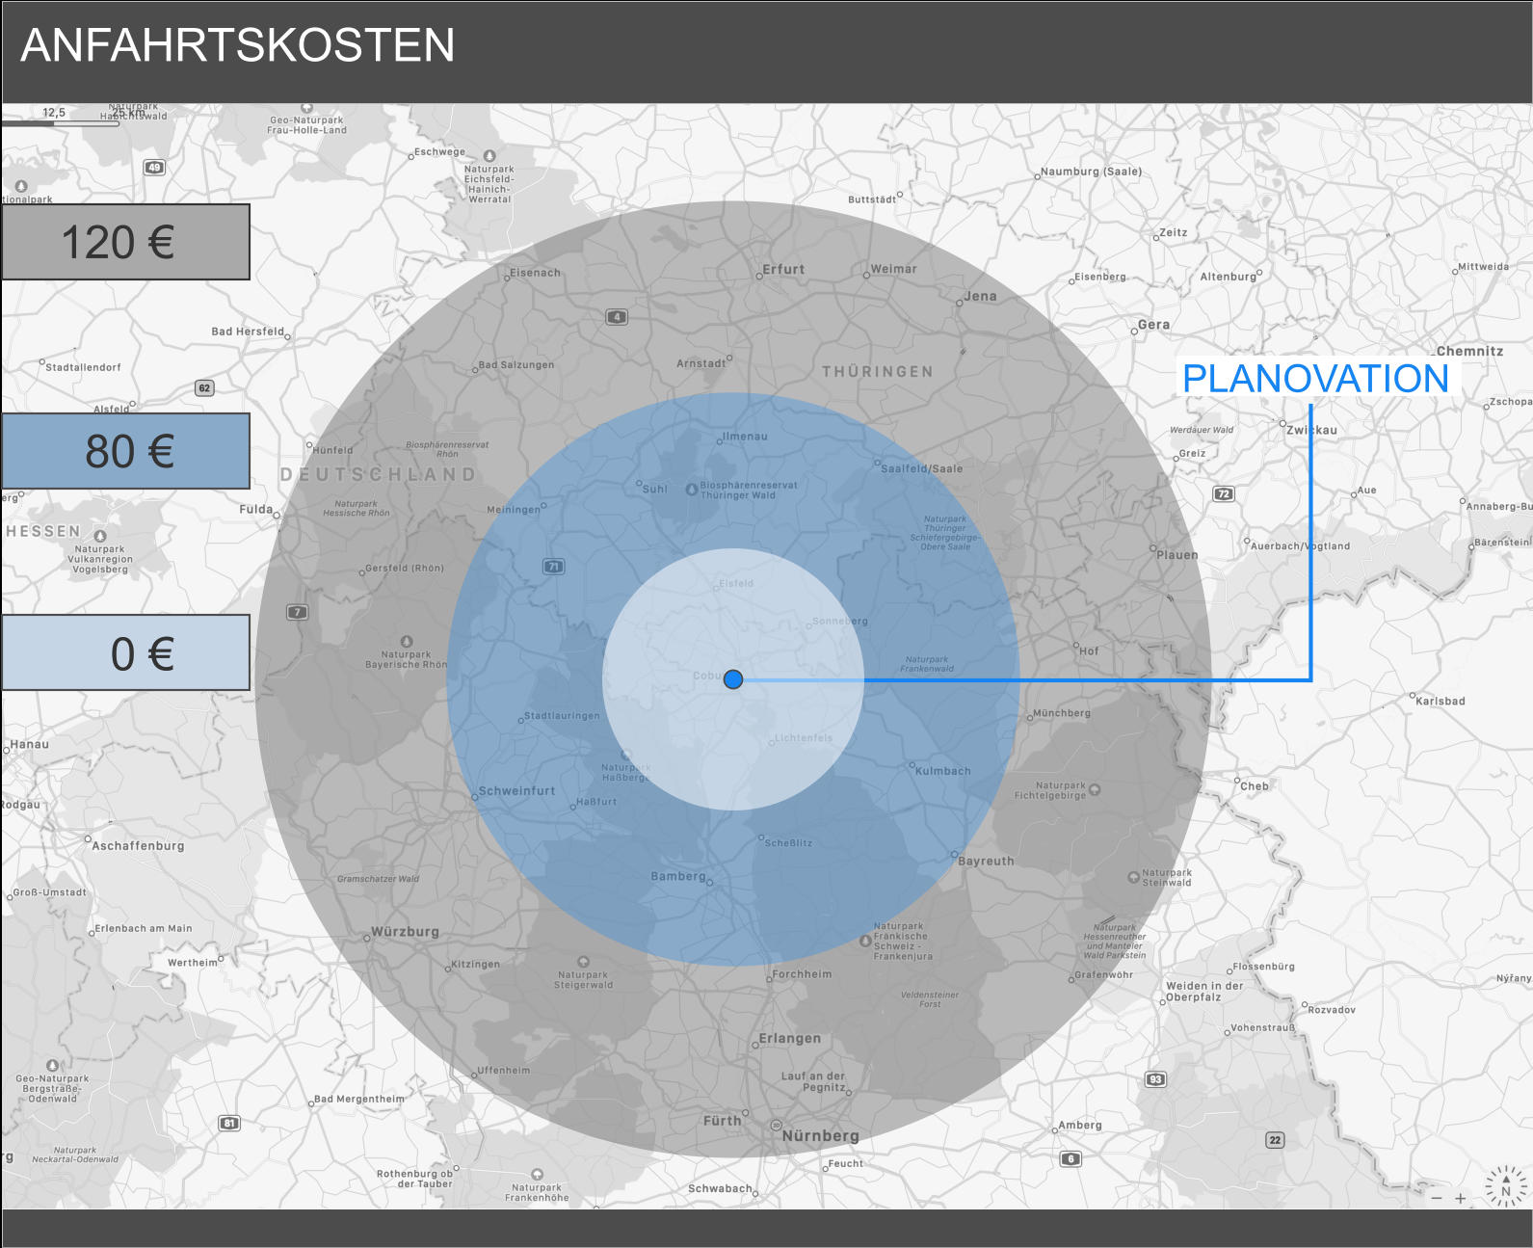Screen dimensions: 1533x1248
Task: Click the Nürnberg city label
Action: pyautogui.click(x=820, y=1136)
